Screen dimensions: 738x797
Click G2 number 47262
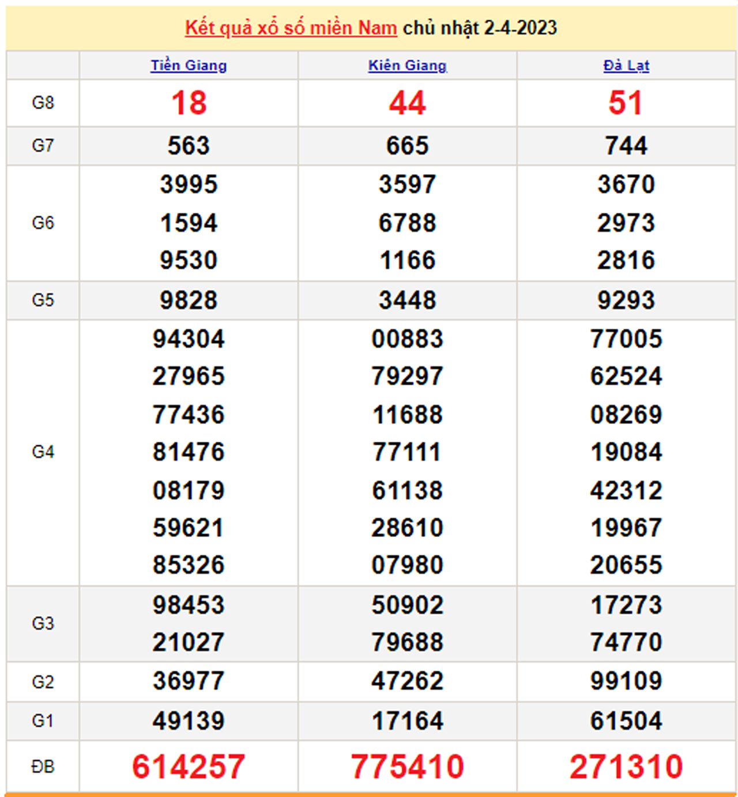408,681
